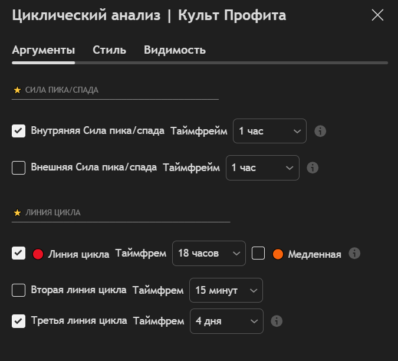Switch to the Видимость tab
Viewport: 398px width, 361px height.
[x=175, y=50]
